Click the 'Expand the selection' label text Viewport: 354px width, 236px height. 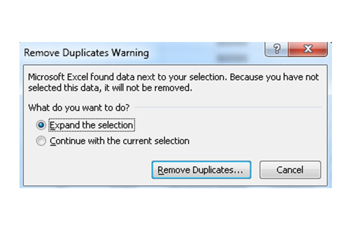point(91,125)
